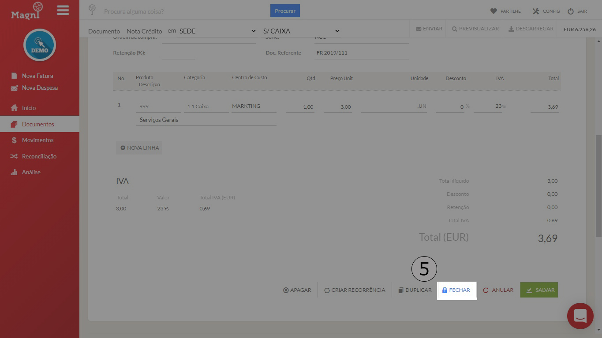Open the hamburger menu icon
Image resolution: width=602 pixels, height=338 pixels.
63,10
